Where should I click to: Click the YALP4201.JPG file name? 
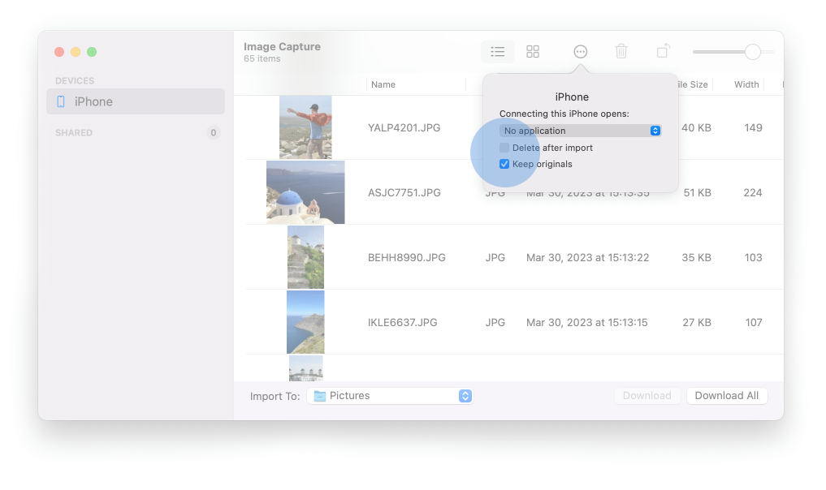point(404,128)
